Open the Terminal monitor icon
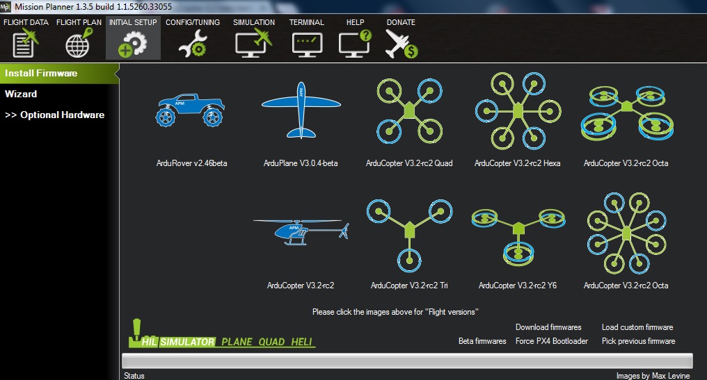This screenshot has width=707, height=380. click(x=307, y=44)
